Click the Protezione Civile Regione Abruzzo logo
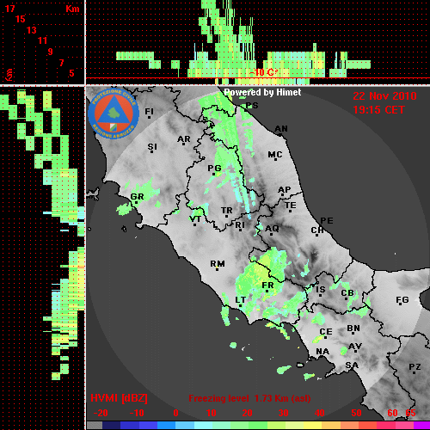 [x=114, y=114]
